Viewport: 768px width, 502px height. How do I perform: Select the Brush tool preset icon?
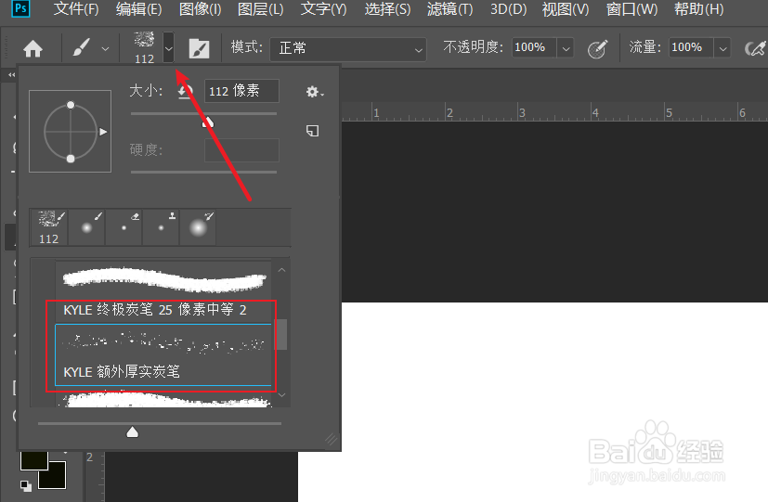point(82,48)
